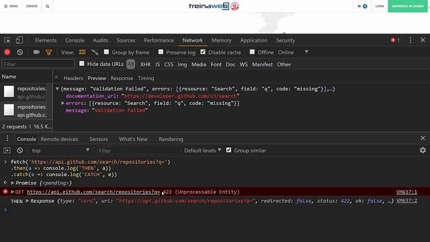The width and height of the screenshot is (430, 242).
Task: Click the red error count badge
Action: pyautogui.click(x=395, y=40)
